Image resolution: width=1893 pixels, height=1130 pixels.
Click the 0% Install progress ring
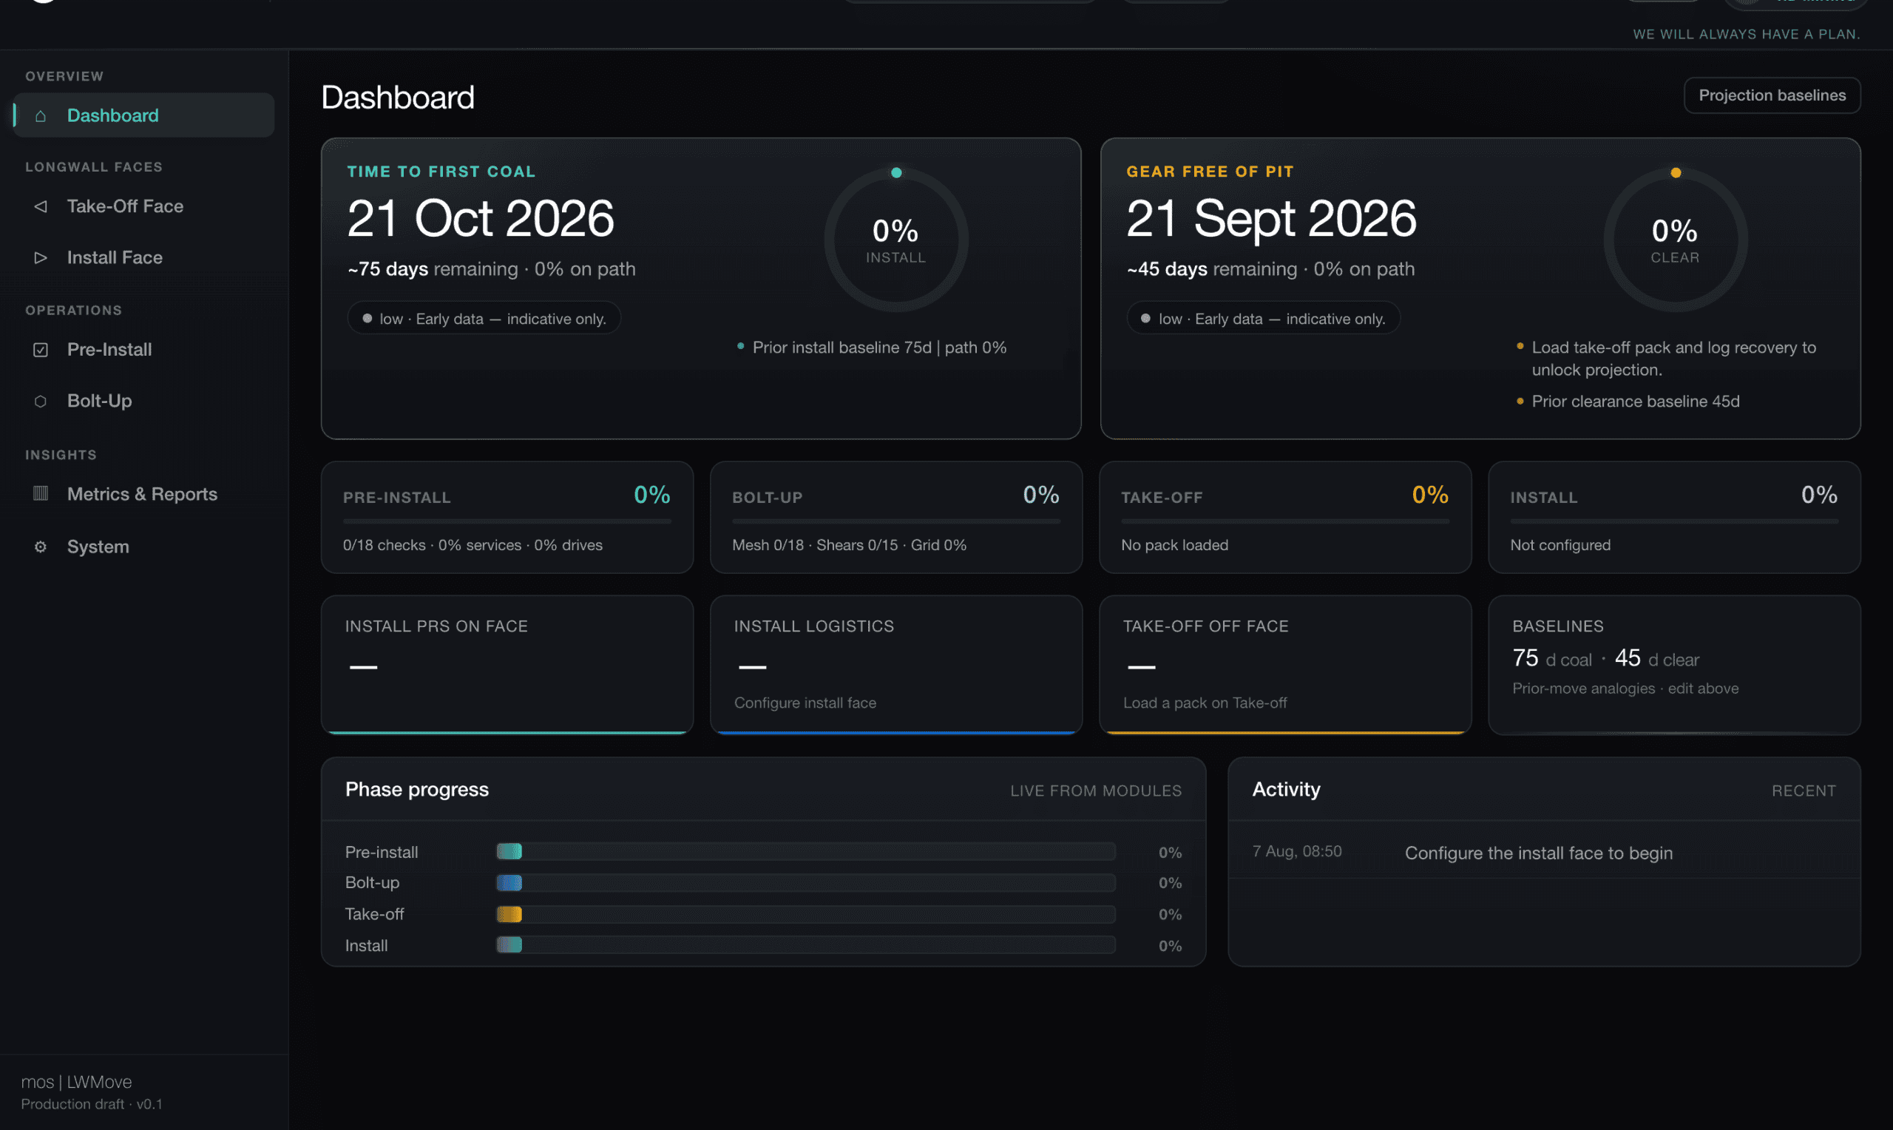point(896,240)
